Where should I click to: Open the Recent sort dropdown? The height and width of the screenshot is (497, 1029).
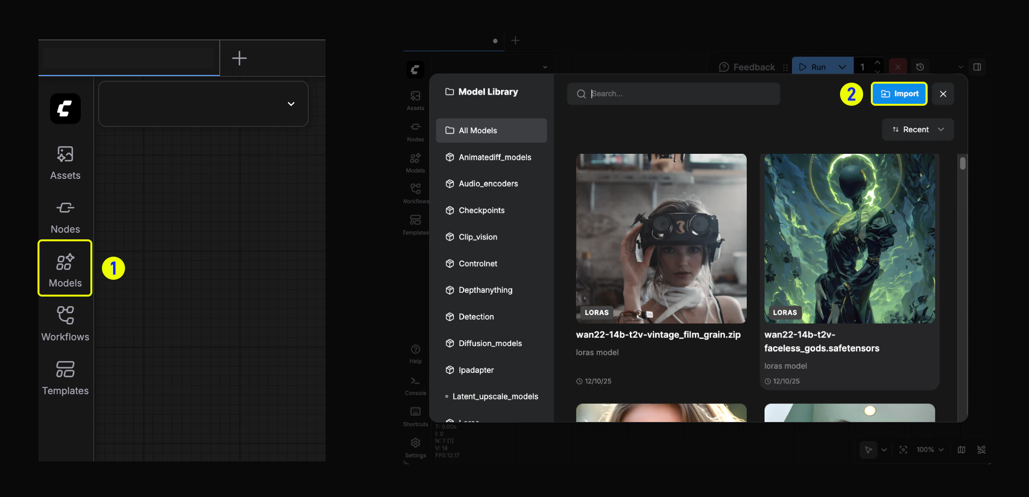click(917, 130)
